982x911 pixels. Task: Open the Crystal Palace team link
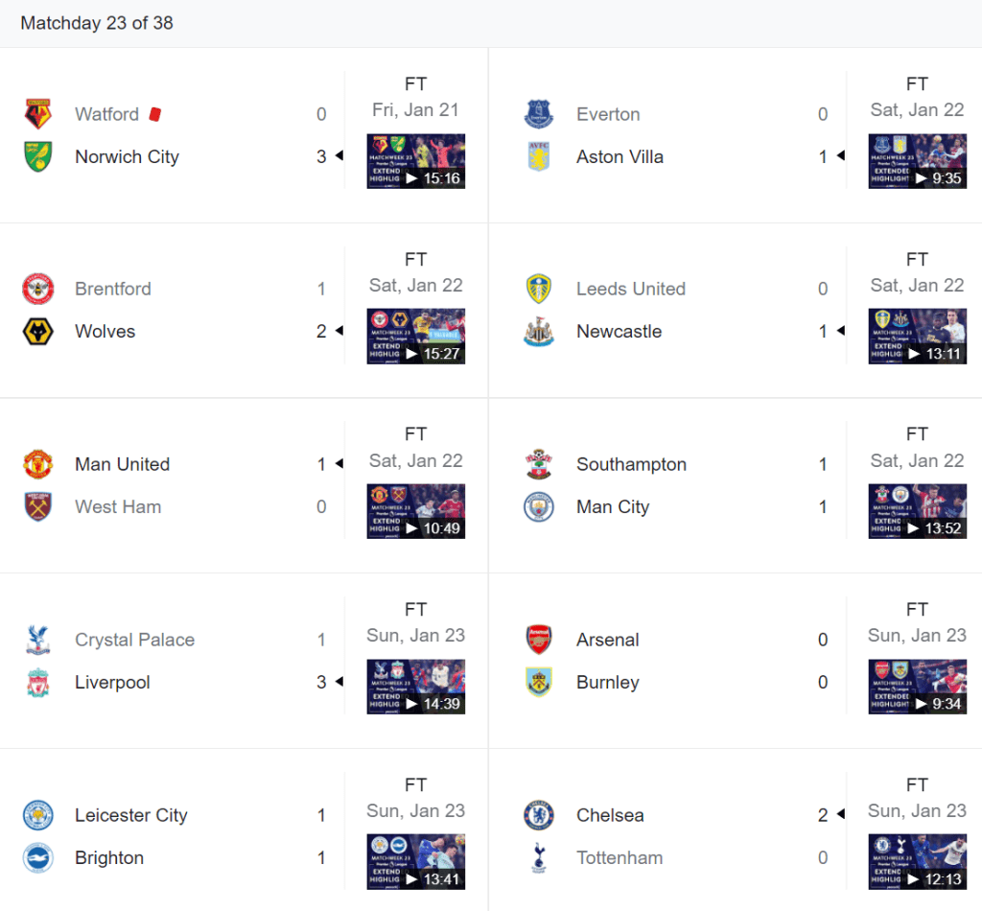(x=134, y=640)
